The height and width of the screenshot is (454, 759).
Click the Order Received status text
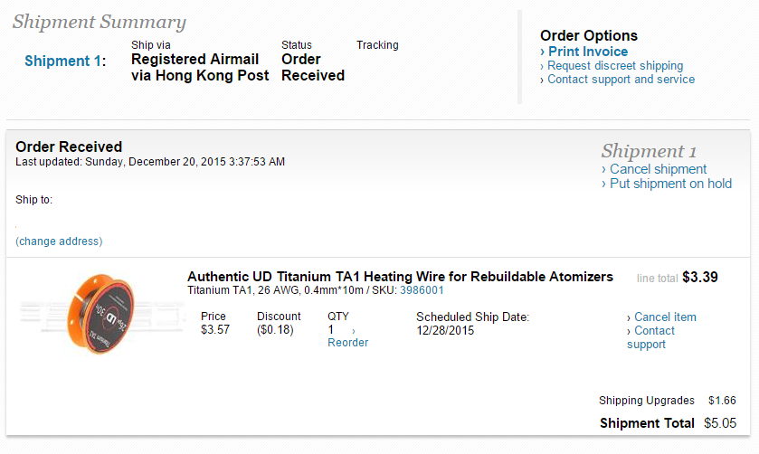click(313, 67)
